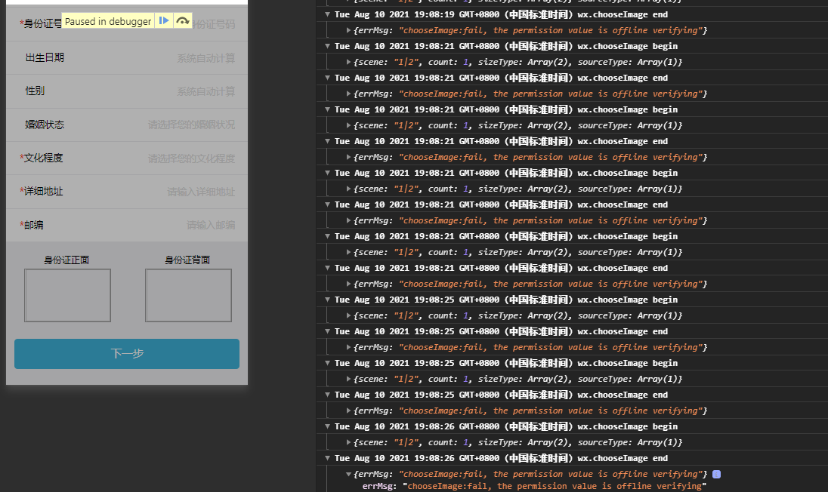The image size is (828, 492).
Task: Resume script execution in debugger overlay
Action: point(164,20)
